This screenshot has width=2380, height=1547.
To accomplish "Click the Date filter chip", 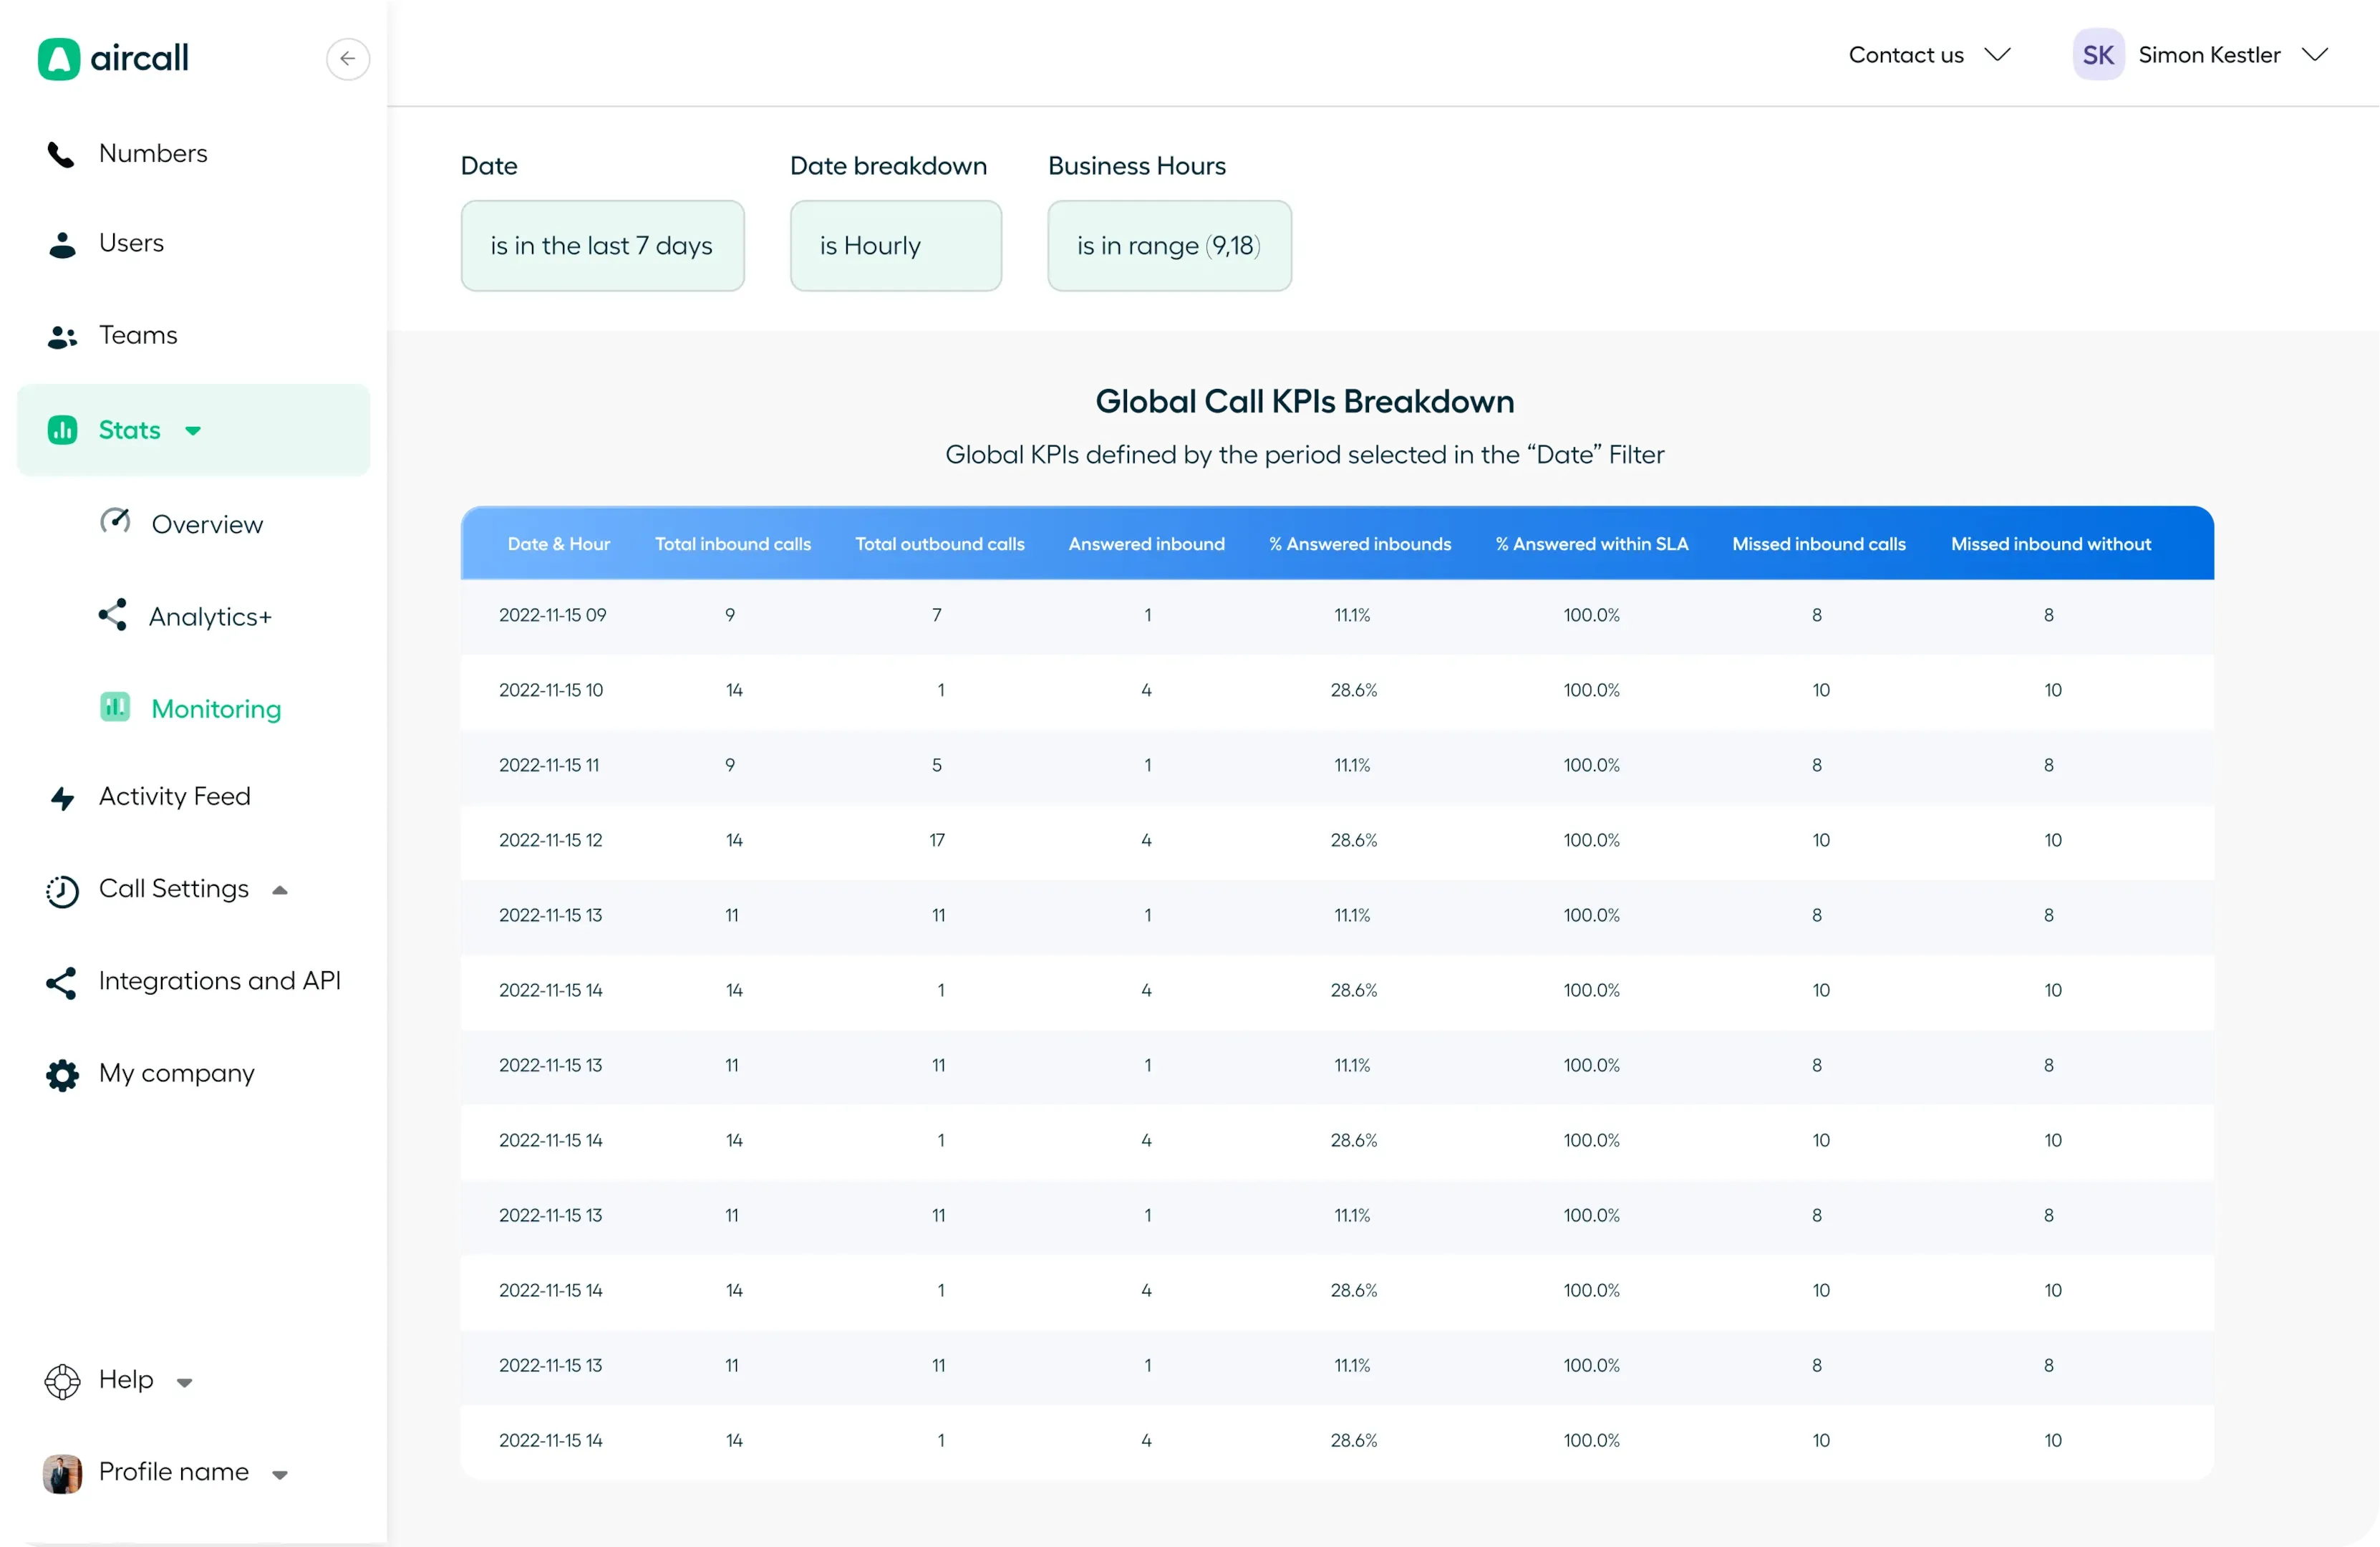I will pyautogui.click(x=601, y=245).
